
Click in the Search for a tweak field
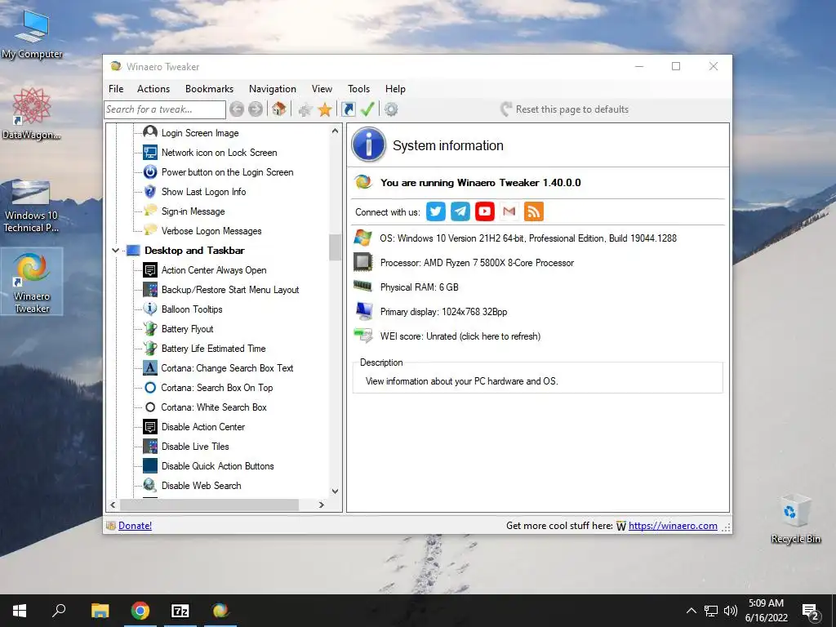coord(165,109)
